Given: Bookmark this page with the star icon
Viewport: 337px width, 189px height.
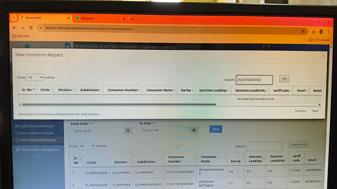Looking at the screenshot, I should pyautogui.click(x=303, y=31).
